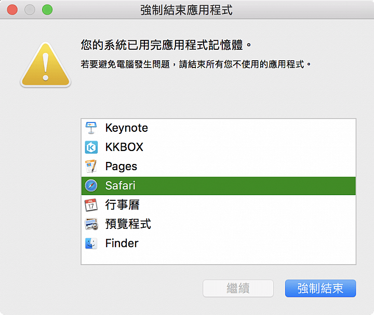This screenshot has width=374, height=315.
Task: Click empty area below Finder in list
Action: [x=219, y=258]
